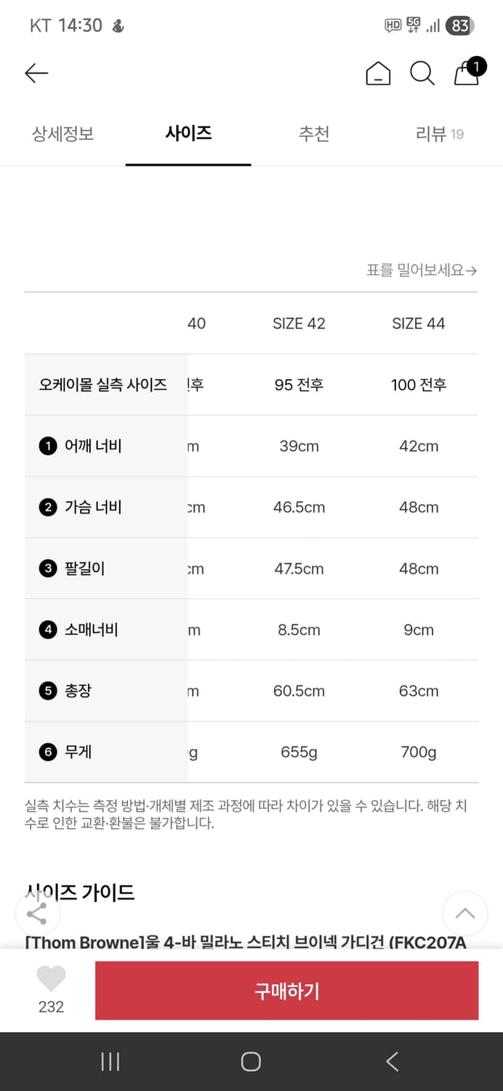
Task: Tap the 표를 밀어보세요 swipe hint
Action: [424, 268]
